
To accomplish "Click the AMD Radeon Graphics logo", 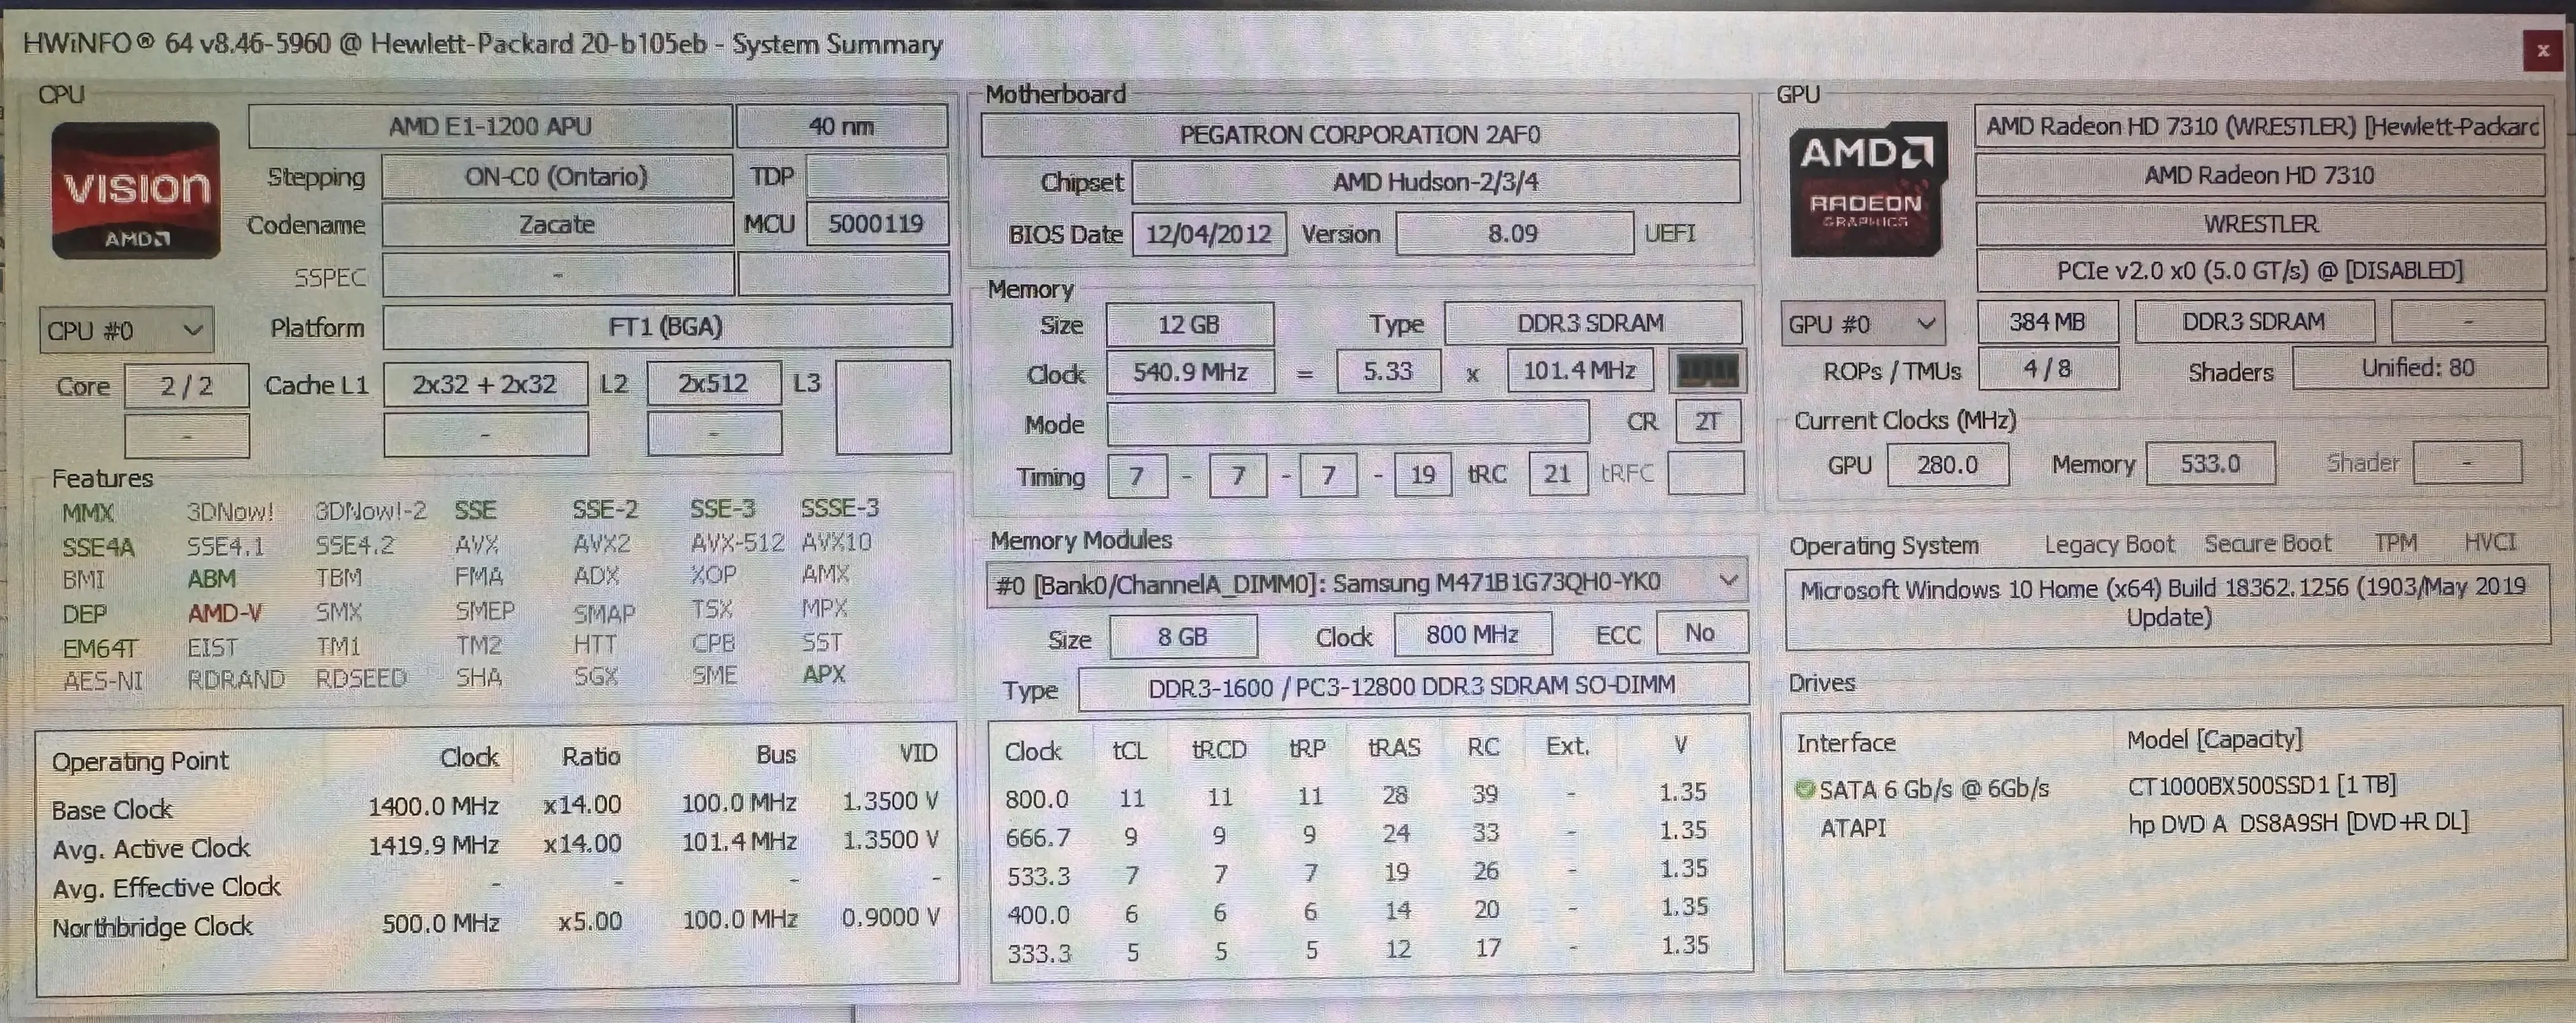I will (x=1866, y=189).
